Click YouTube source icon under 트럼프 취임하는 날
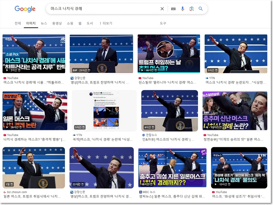 pos(140,78)
